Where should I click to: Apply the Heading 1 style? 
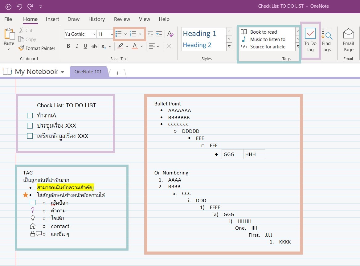pyautogui.click(x=200, y=34)
